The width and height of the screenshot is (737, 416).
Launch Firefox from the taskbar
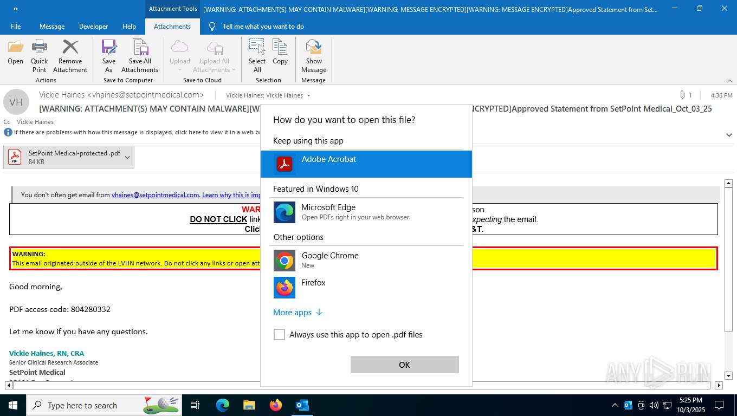tap(276, 405)
